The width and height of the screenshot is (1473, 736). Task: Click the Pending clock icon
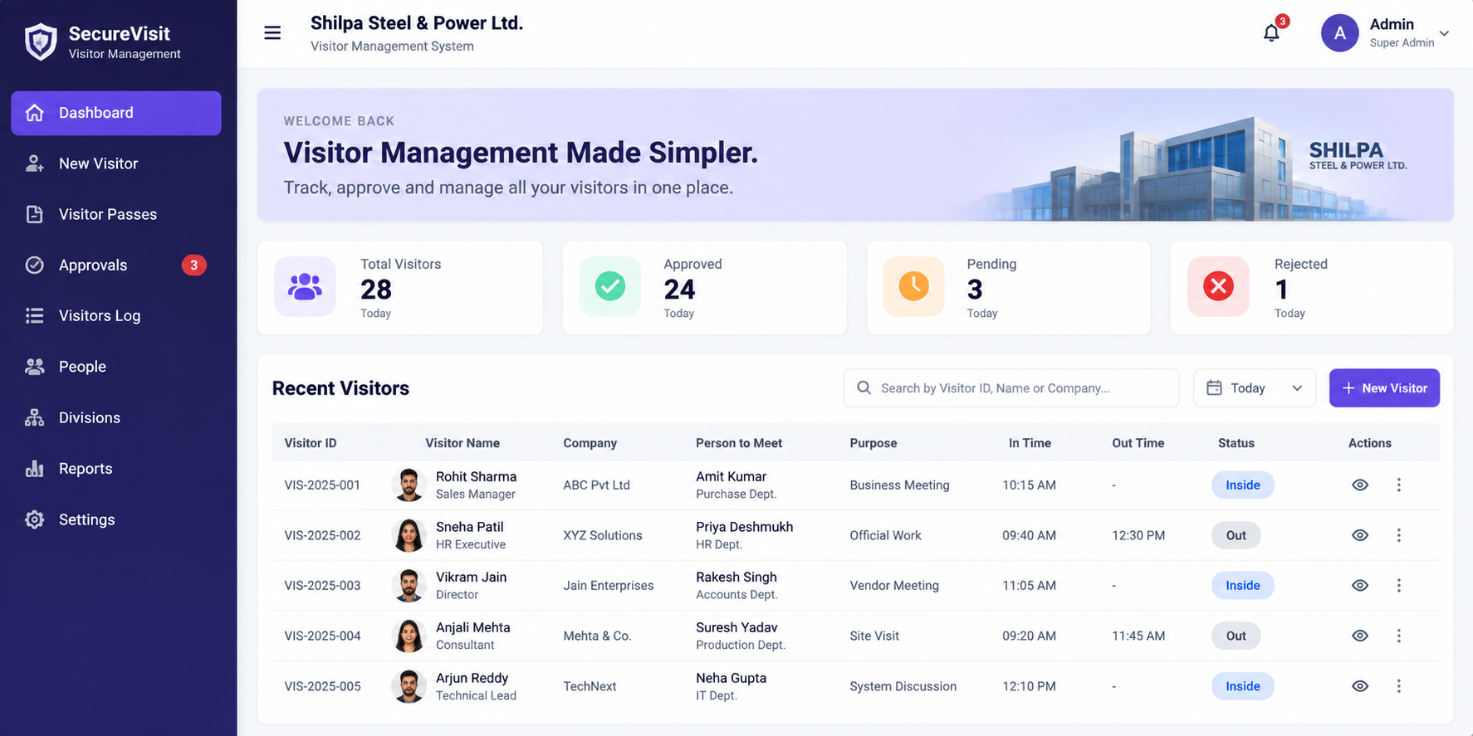(x=913, y=286)
